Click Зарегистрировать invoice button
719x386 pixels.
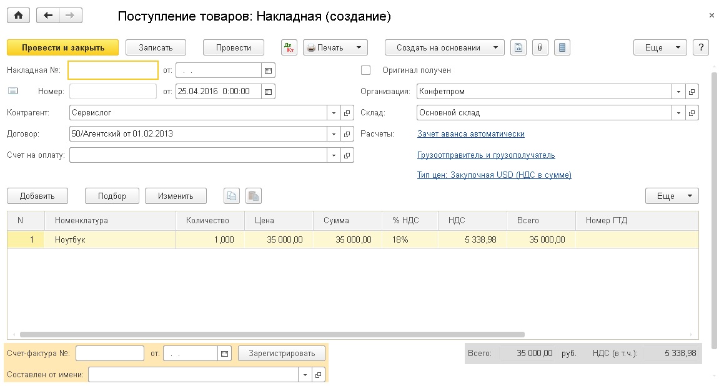coord(282,354)
